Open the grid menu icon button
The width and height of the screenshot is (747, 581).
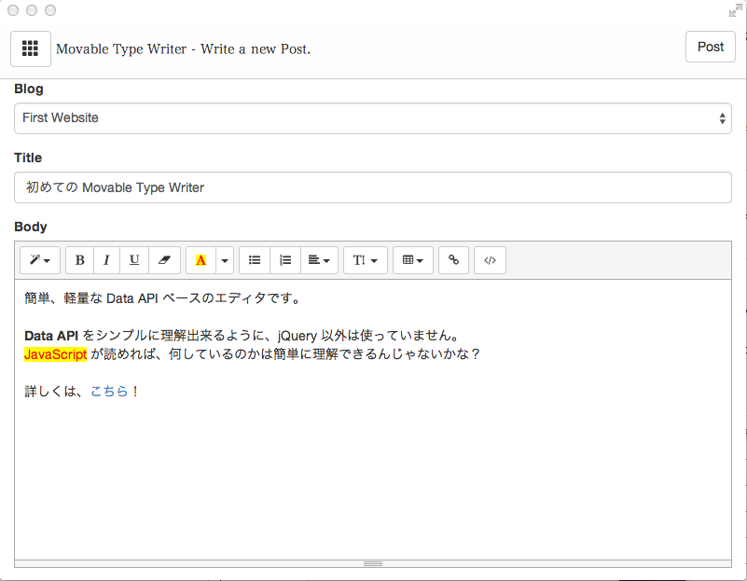pyautogui.click(x=31, y=48)
